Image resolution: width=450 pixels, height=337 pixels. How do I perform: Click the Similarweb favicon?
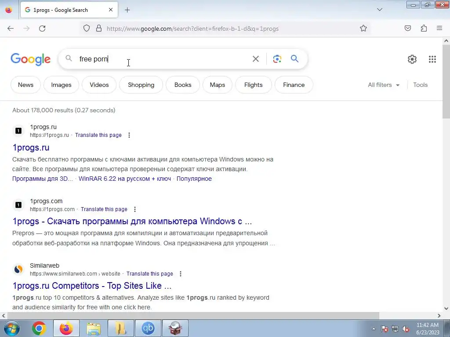tap(18, 269)
